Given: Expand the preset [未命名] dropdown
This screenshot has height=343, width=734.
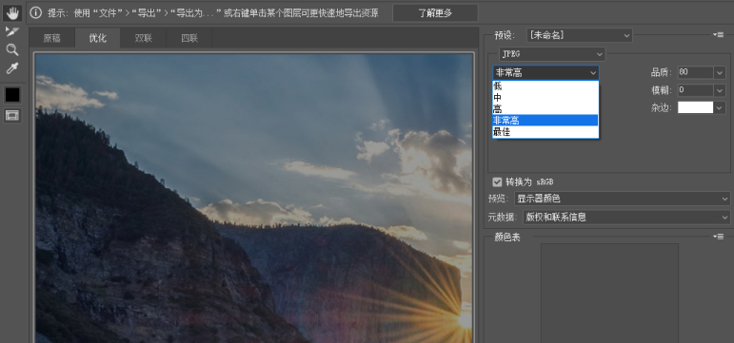Looking at the screenshot, I should click(580, 35).
